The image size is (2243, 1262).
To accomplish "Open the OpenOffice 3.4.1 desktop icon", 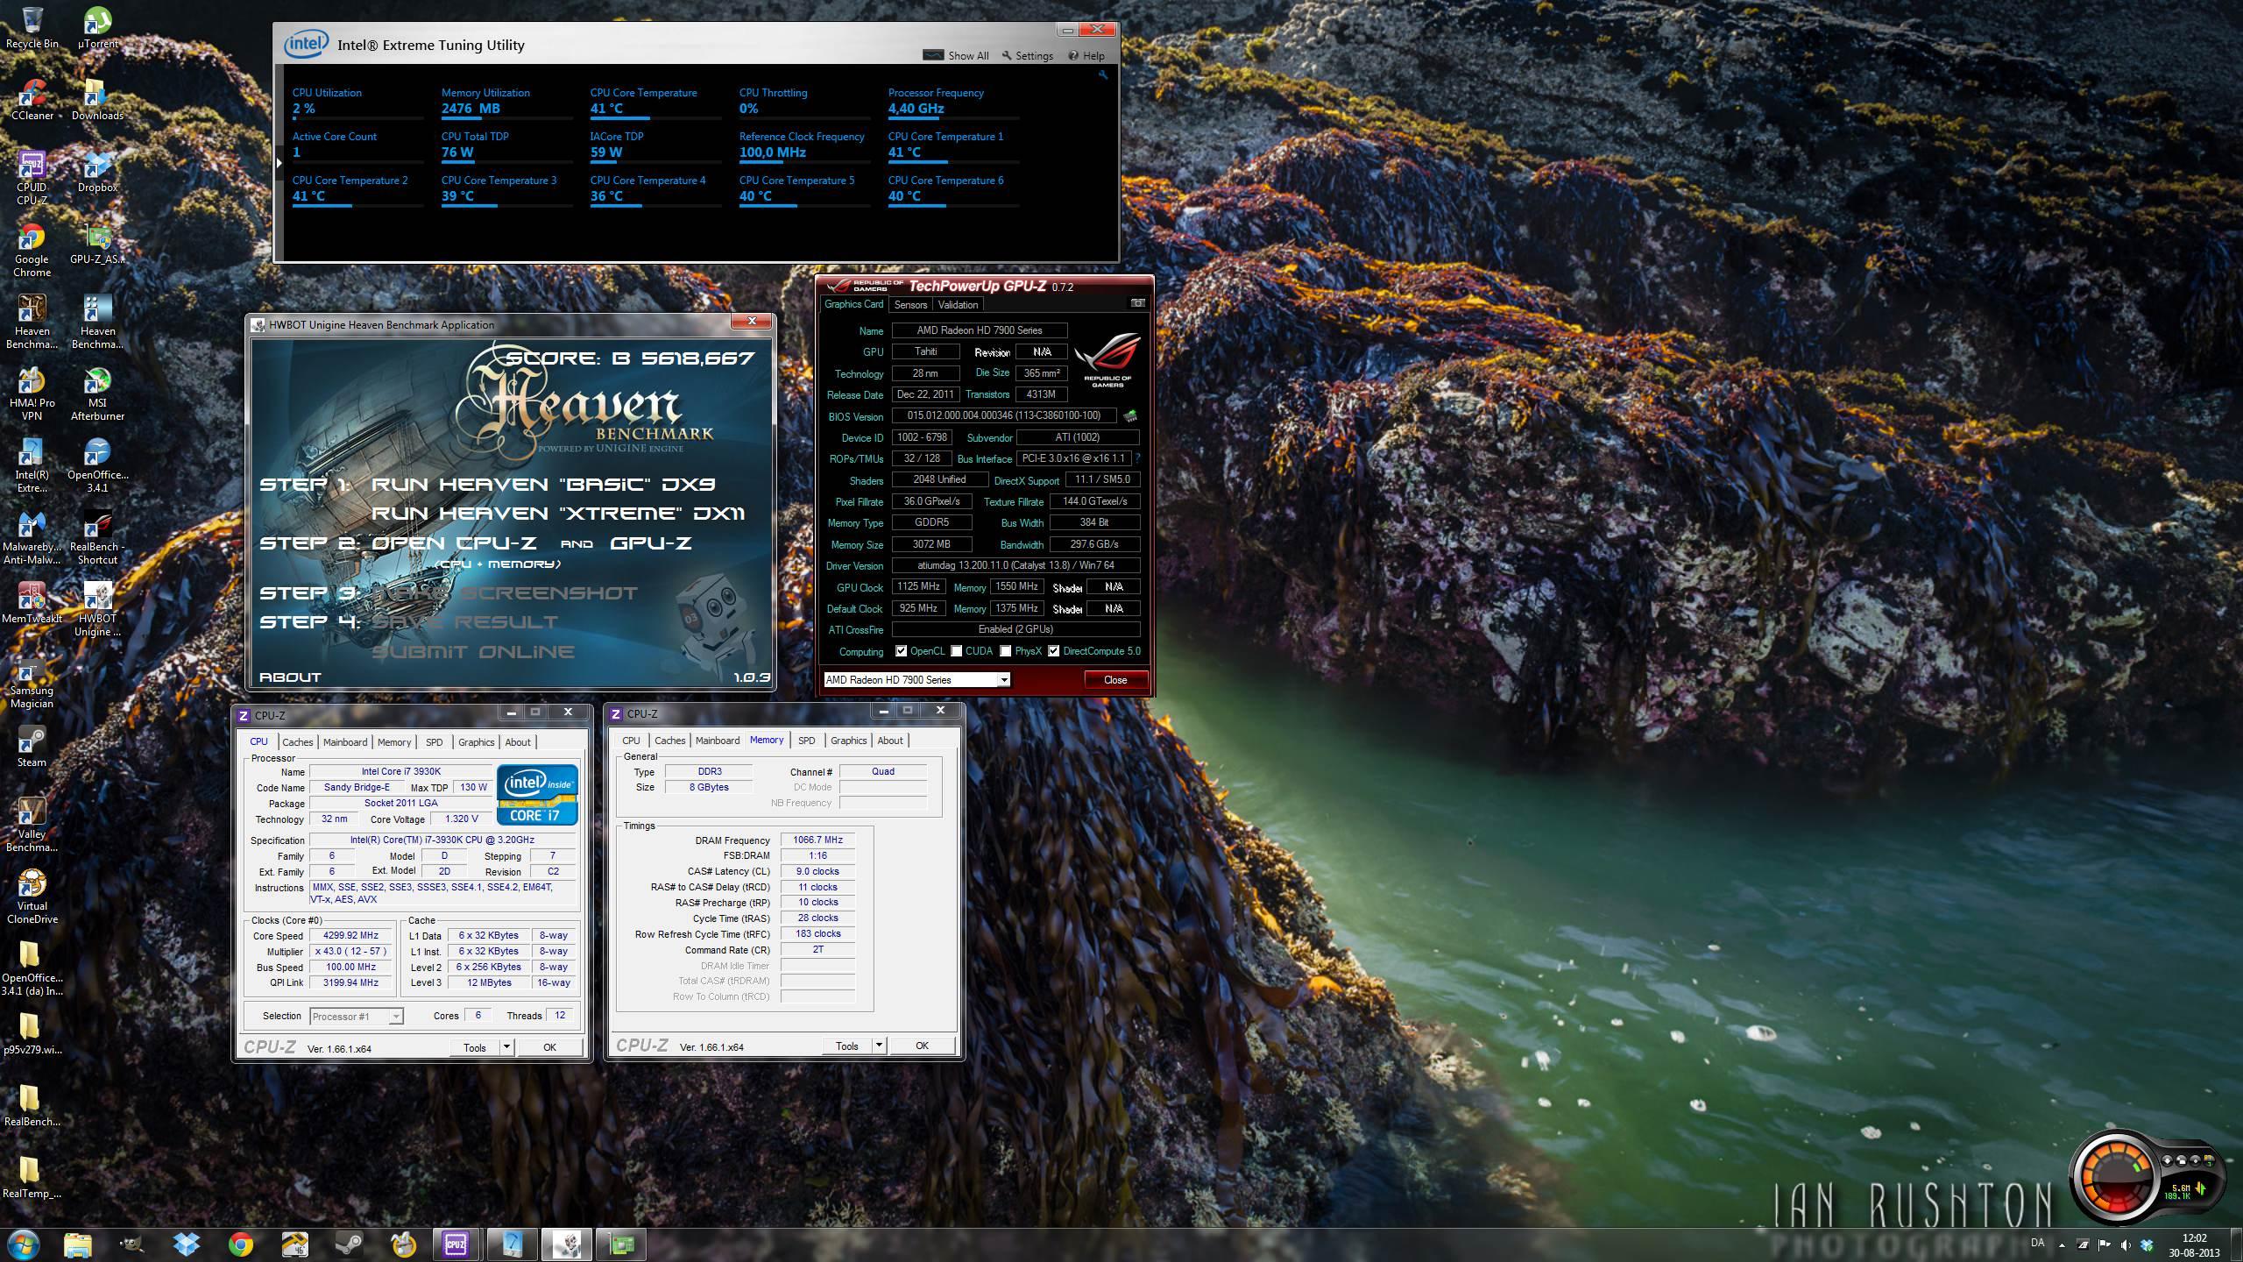I will 97,465.
